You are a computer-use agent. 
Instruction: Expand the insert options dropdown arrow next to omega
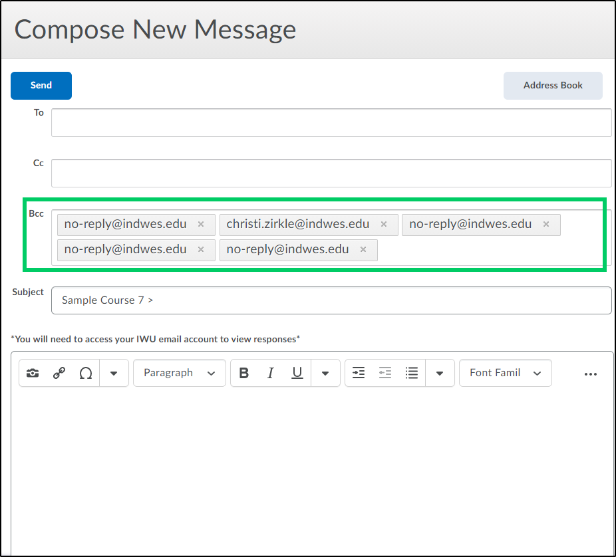(114, 373)
